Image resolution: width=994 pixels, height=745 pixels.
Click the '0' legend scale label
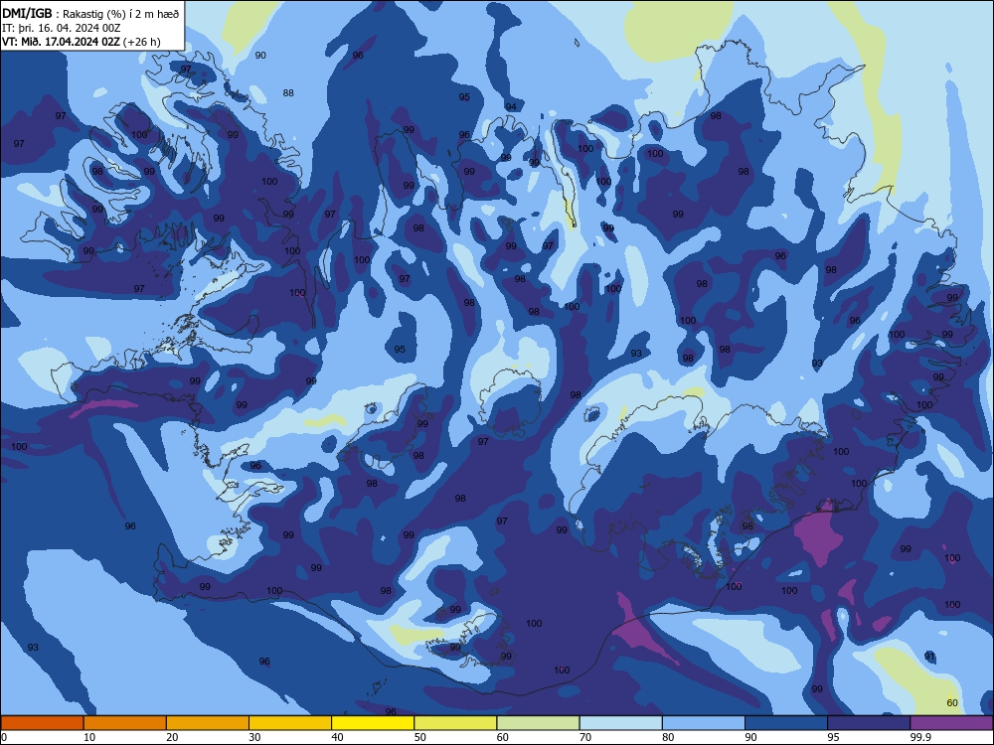[x=4, y=737]
